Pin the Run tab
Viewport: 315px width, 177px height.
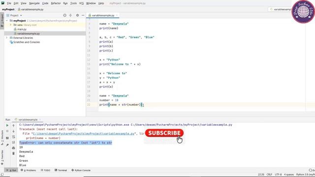pyautogui.click(x=7, y=145)
